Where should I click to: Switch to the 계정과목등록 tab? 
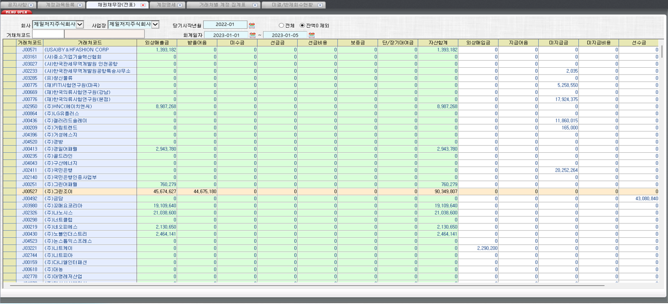pos(60,4)
